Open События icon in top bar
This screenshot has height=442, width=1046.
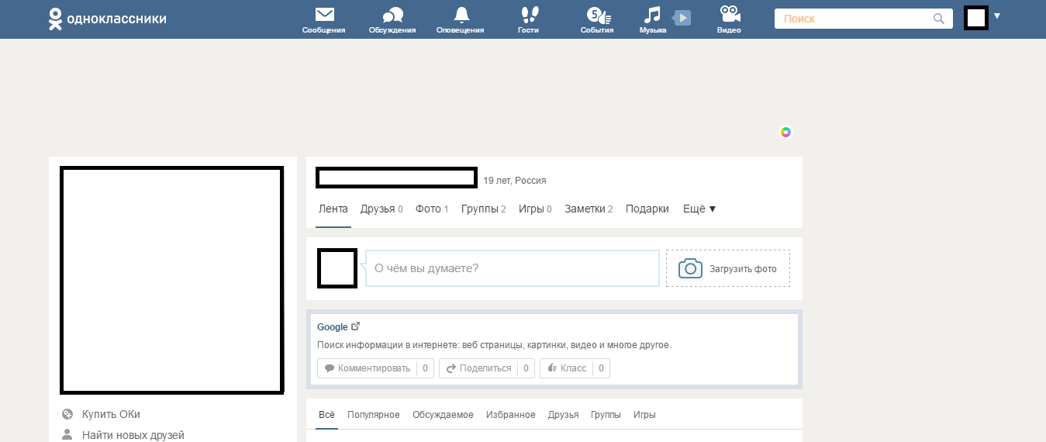pos(598,15)
